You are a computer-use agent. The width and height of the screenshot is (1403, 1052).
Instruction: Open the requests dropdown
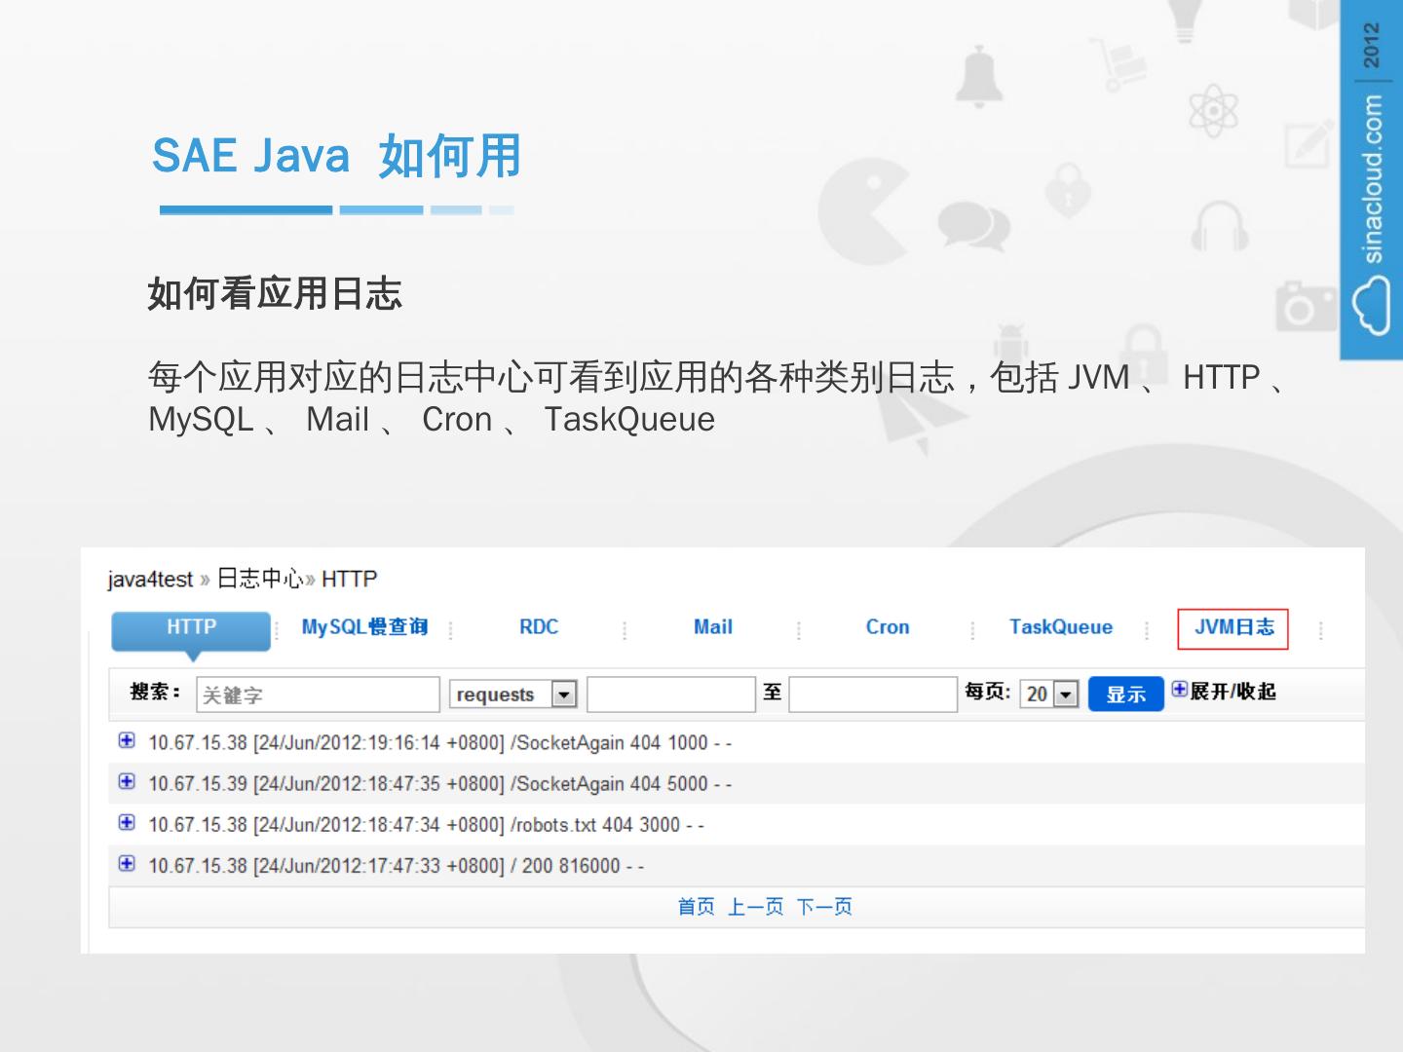tap(564, 694)
